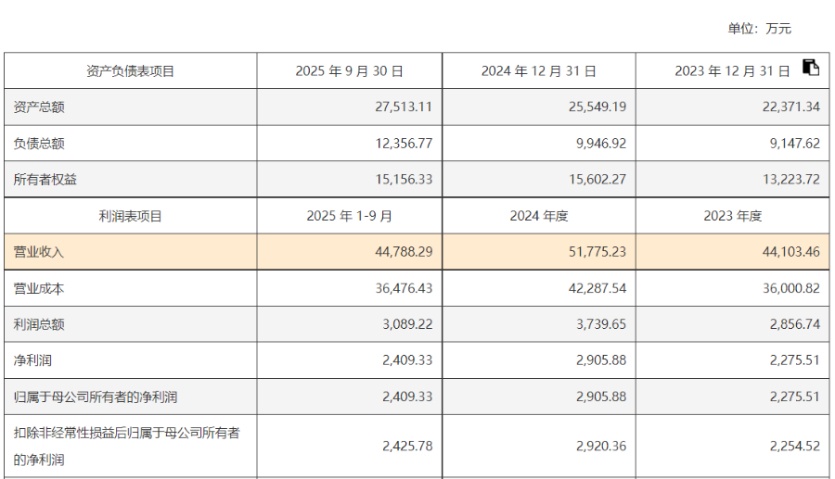835x479 pixels.
Task: Select the 负债总额 value 9,946.92
Action: (600, 144)
